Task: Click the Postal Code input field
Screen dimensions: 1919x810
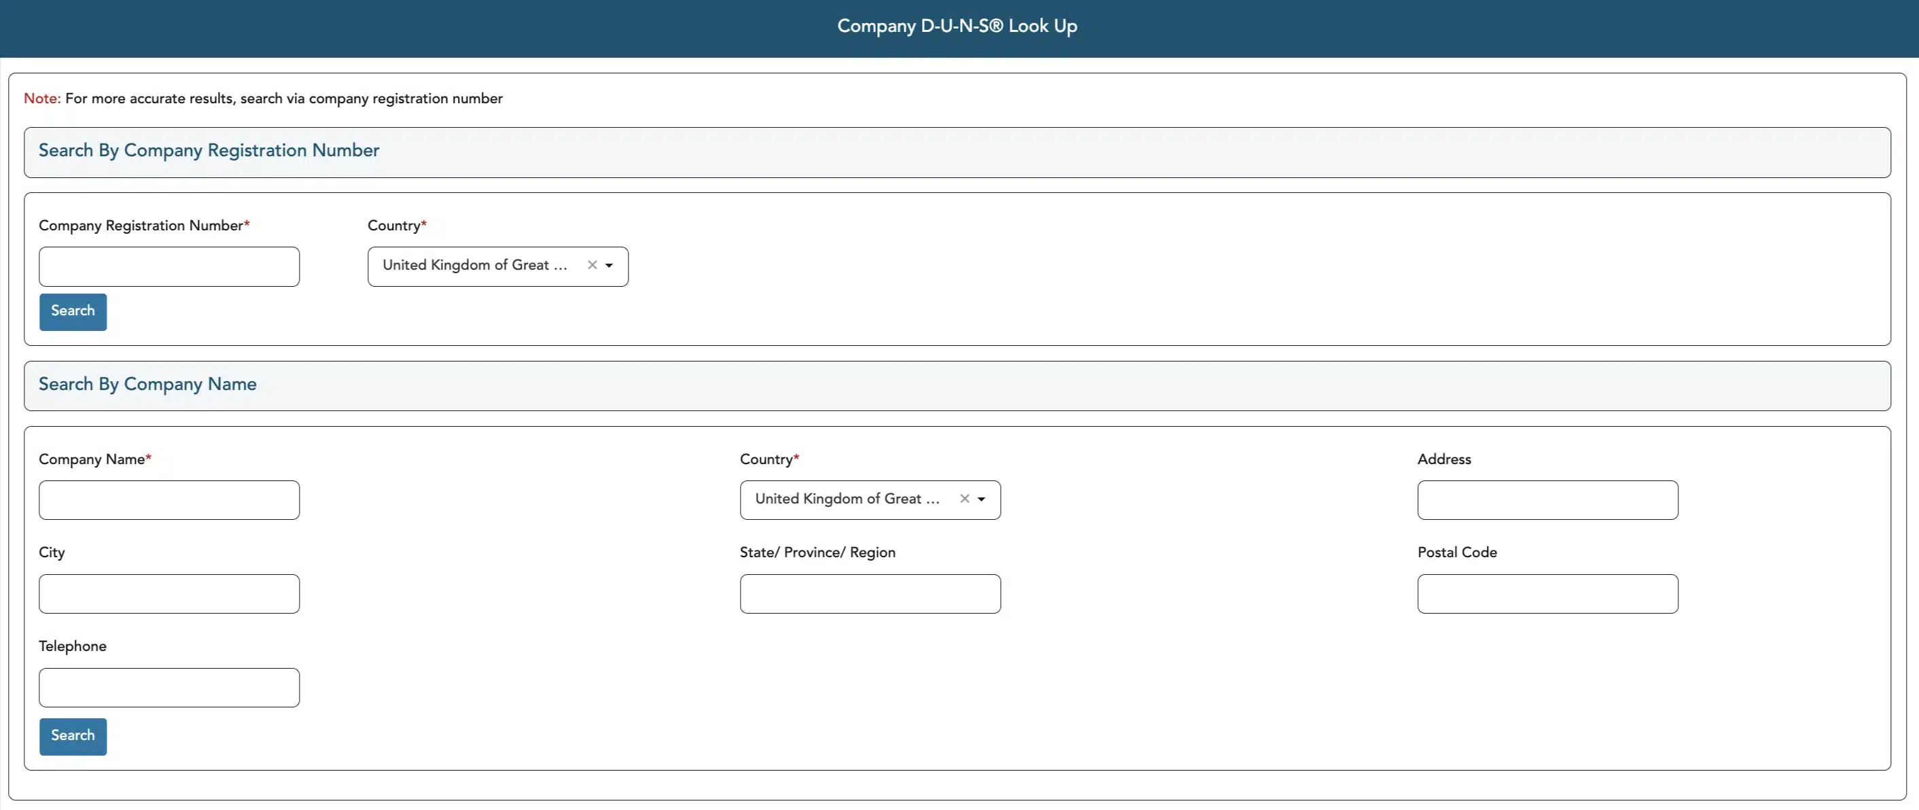Action: click(x=1547, y=594)
